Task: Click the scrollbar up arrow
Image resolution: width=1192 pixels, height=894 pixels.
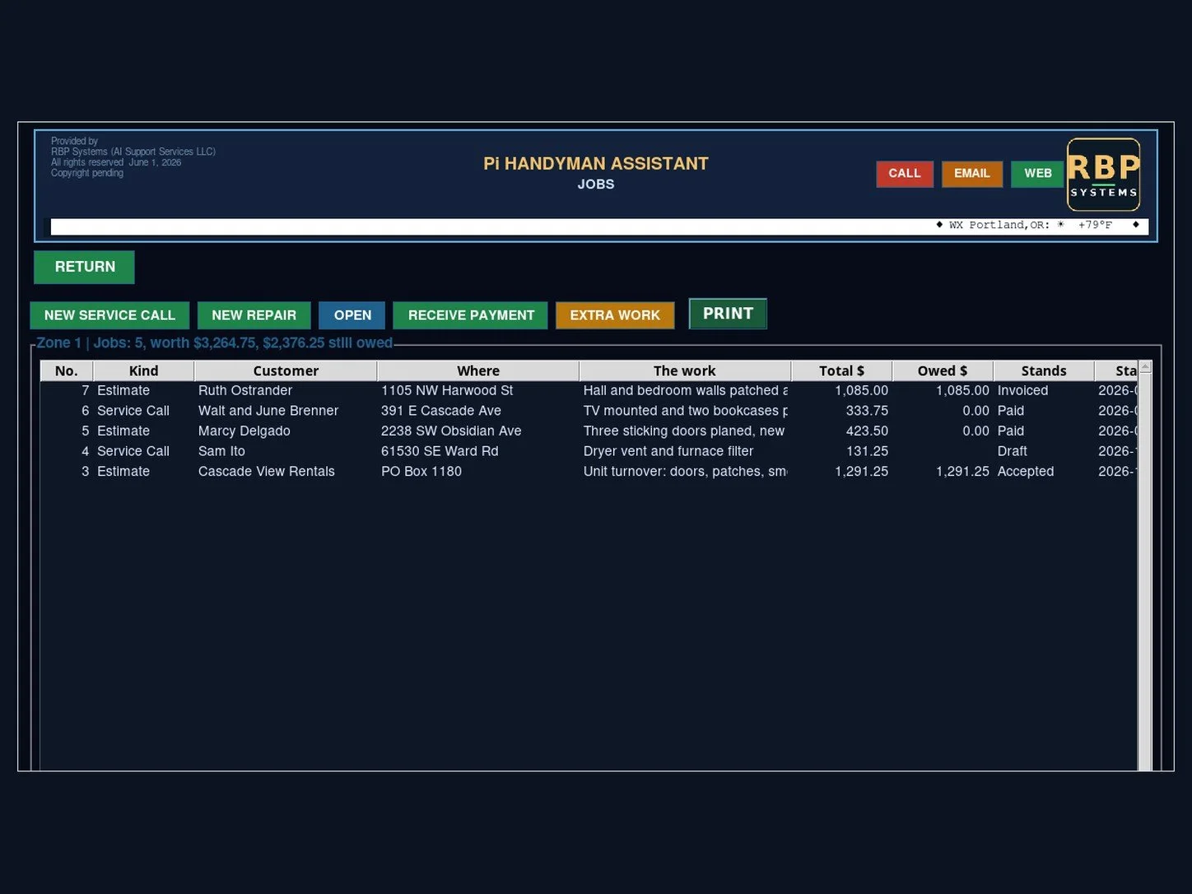Action: click(1144, 367)
